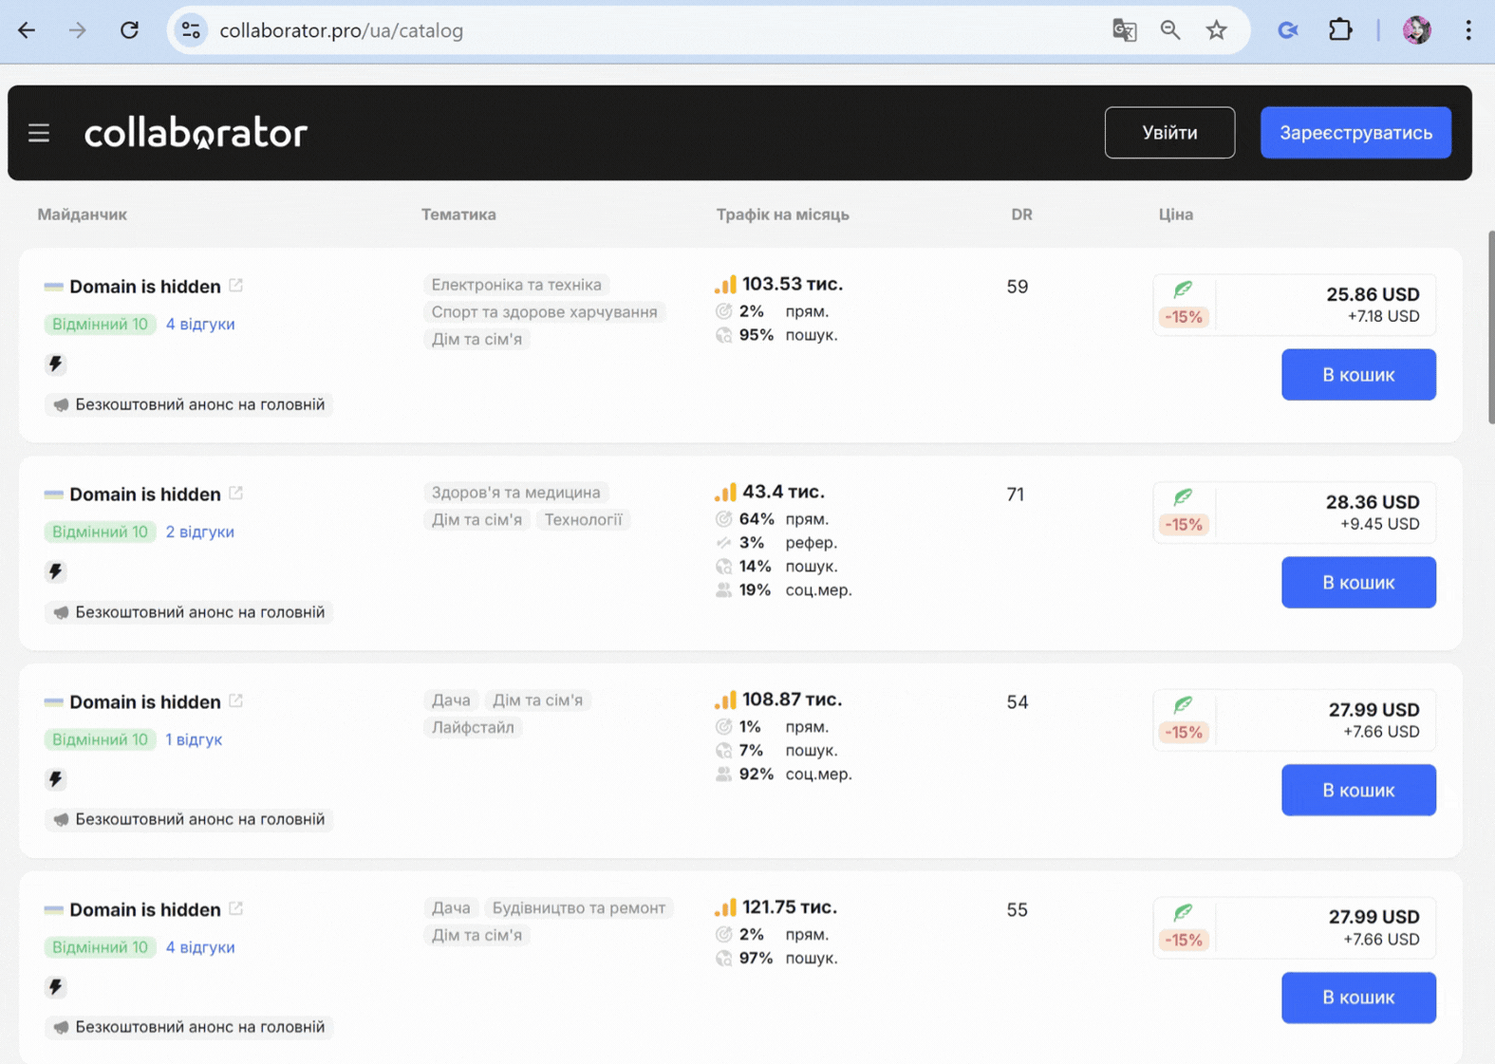Click the Відмінний 10 badge of DR 59 listing

click(100, 324)
